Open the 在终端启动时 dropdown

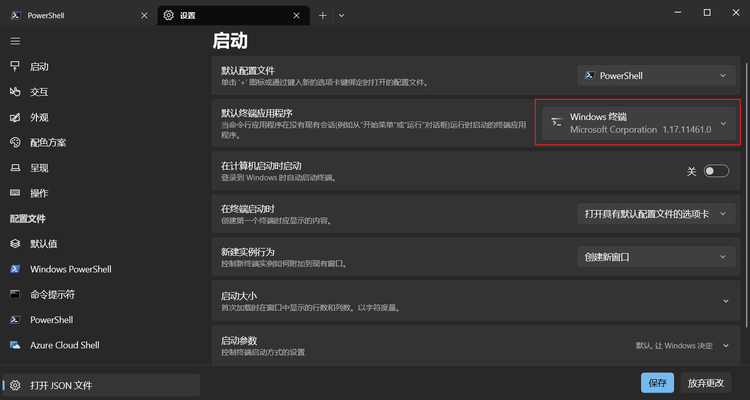click(x=656, y=214)
